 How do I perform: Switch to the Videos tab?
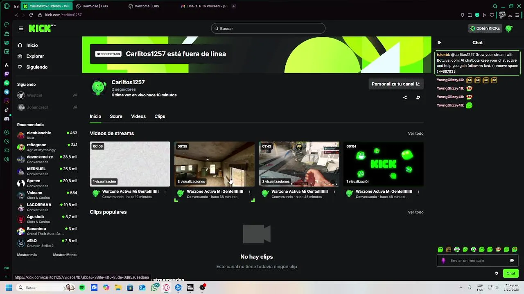pyautogui.click(x=138, y=116)
